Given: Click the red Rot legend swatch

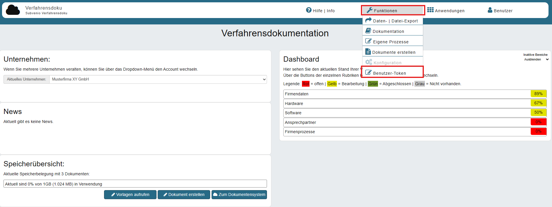Looking at the screenshot, I should tap(306, 84).
